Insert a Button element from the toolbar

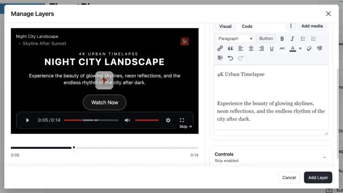coord(266,38)
